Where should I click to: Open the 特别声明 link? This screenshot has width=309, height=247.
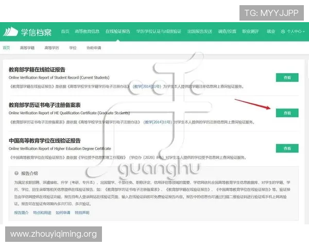82,213
